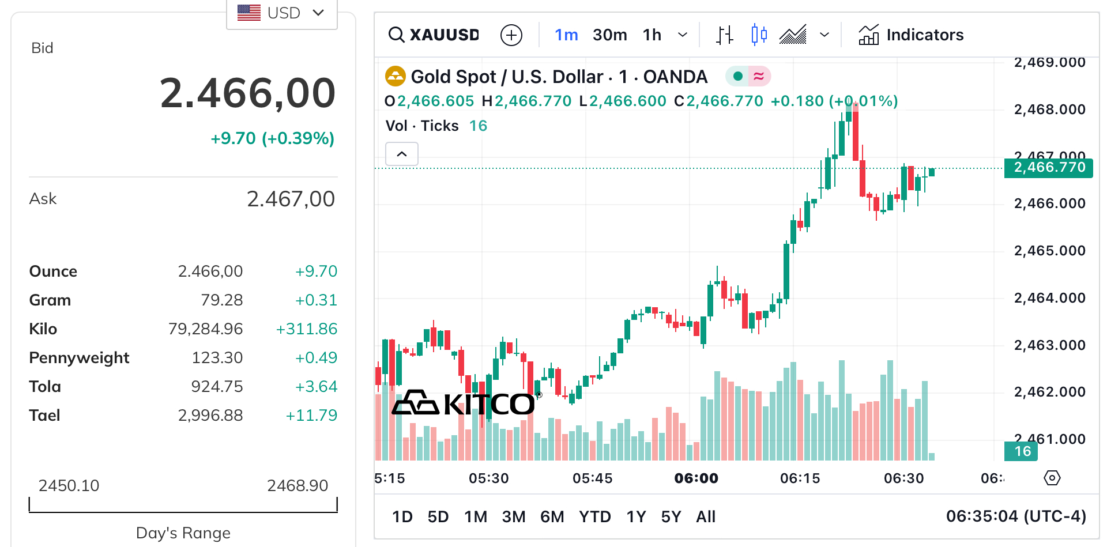The height and width of the screenshot is (547, 1107).
Task: Select the 1M date range
Action: [x=476, y=516]
